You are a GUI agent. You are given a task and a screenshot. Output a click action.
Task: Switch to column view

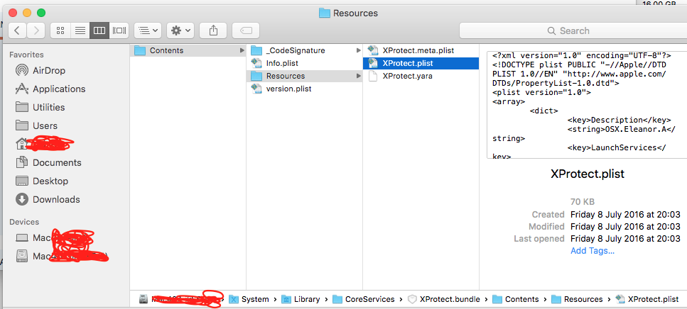click(99, 30)
